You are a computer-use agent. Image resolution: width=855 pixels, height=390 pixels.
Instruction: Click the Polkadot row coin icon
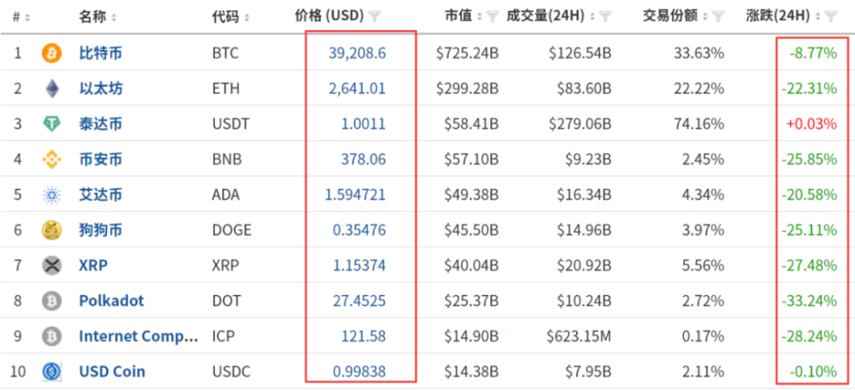click(x=52, y=300)
